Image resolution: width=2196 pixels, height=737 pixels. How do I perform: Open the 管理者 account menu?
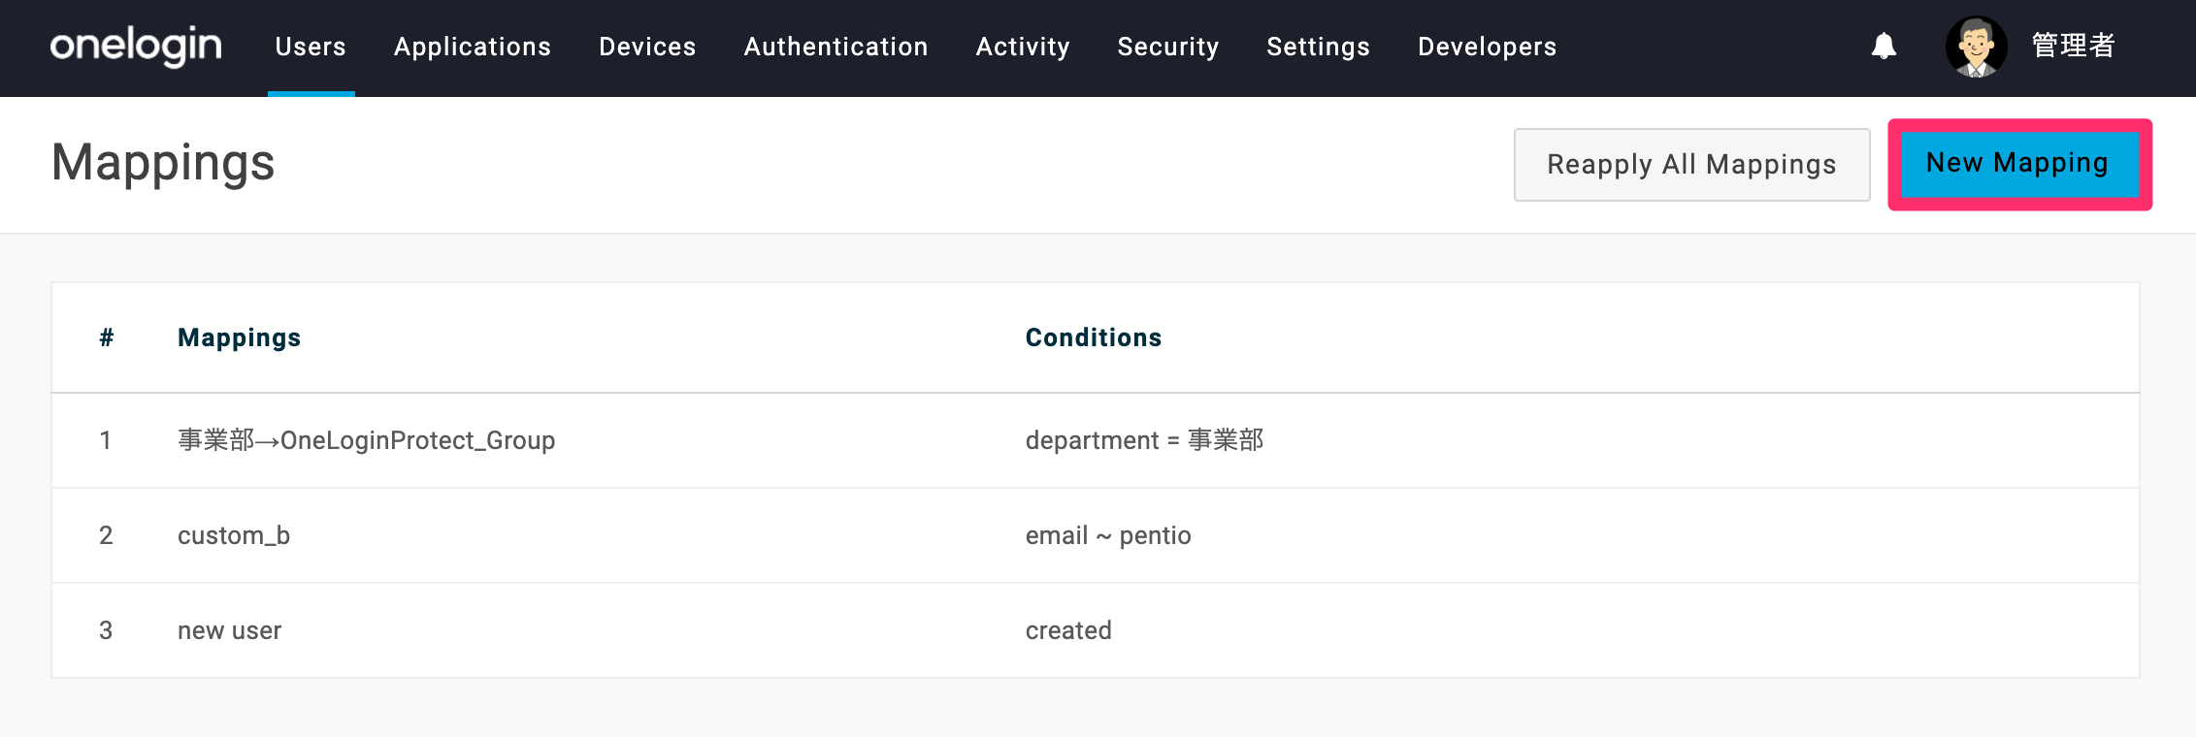(2073, 46)
